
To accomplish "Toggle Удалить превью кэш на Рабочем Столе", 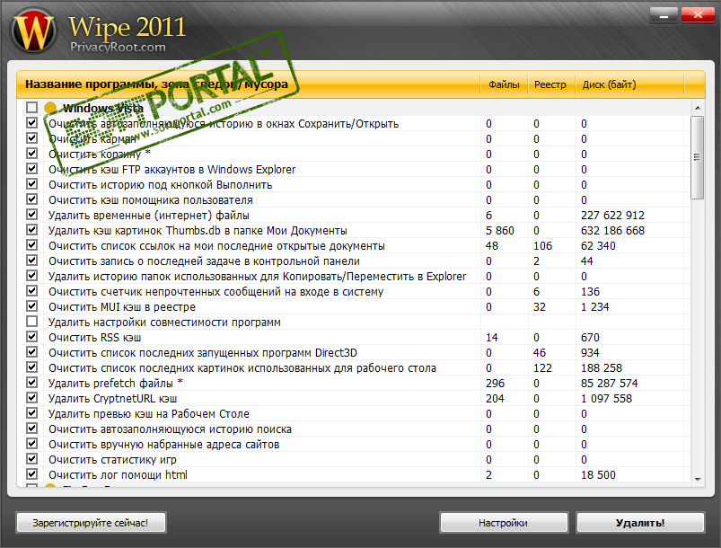I will click(x=31, y=413).
